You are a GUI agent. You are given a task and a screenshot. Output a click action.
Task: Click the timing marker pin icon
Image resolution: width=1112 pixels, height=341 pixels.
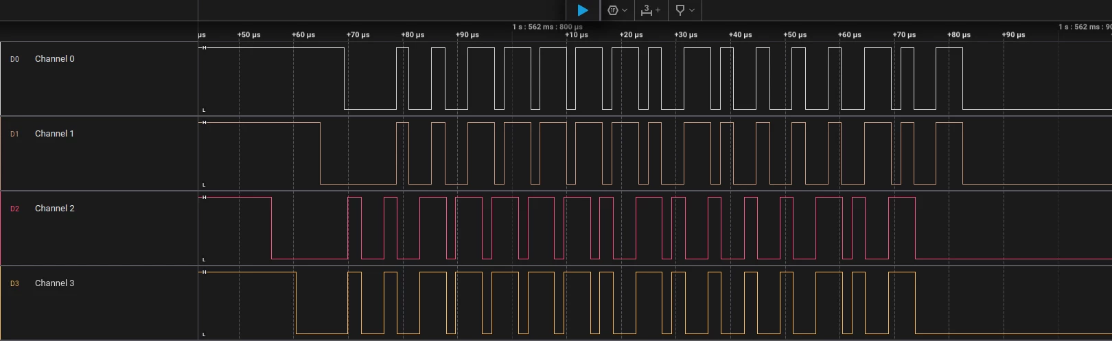point(680,10)
